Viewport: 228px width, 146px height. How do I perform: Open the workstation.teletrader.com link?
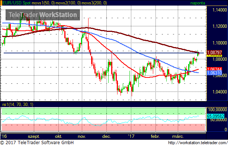click(198, 143)
